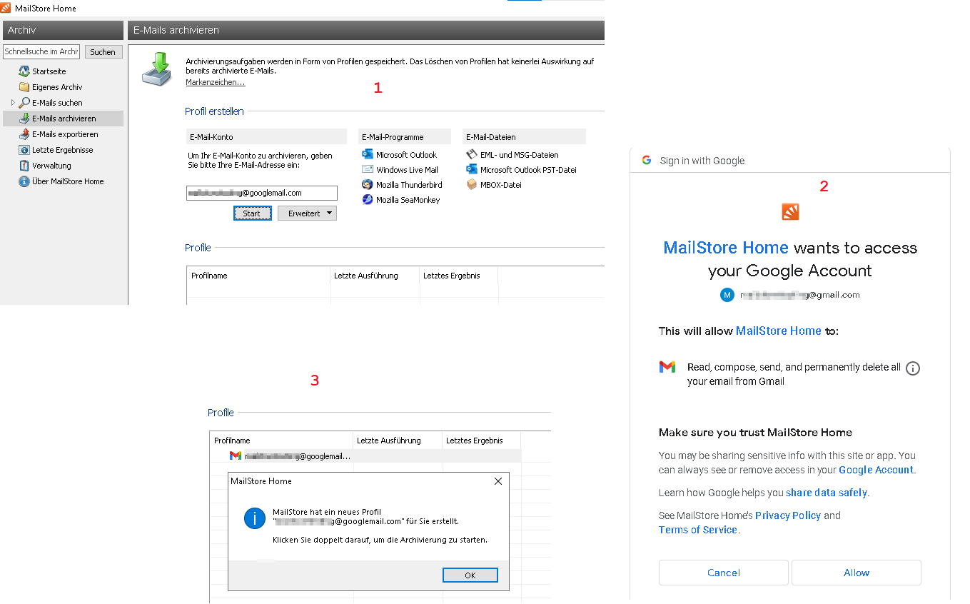Click the Suchen button
Screen dimensions: 970x604
(x=103, y=52)
